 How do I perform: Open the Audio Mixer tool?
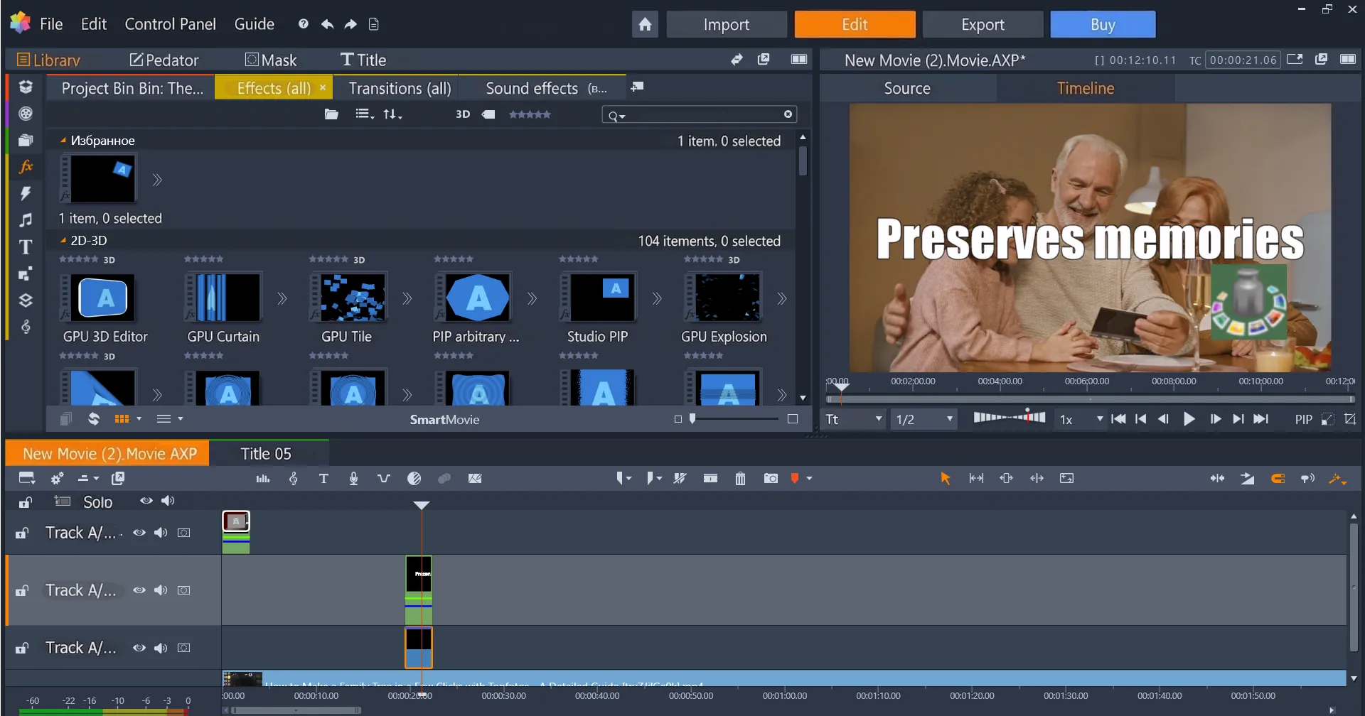click(x=262, y=478)
